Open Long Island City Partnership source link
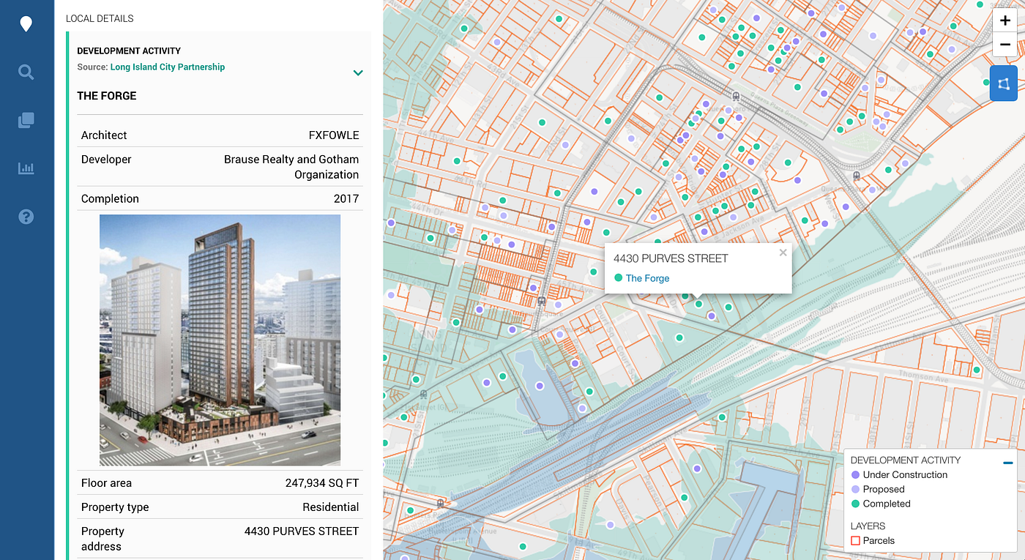The width and height of the screenshot is (1025, 560). tap(168, 67)
